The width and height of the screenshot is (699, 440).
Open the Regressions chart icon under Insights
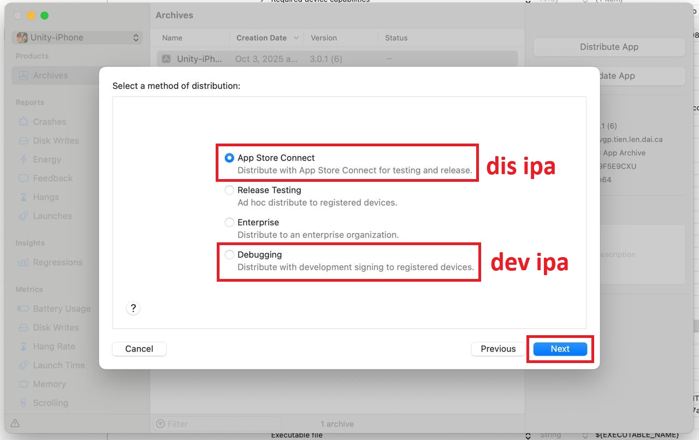click(x=23, y=263)
